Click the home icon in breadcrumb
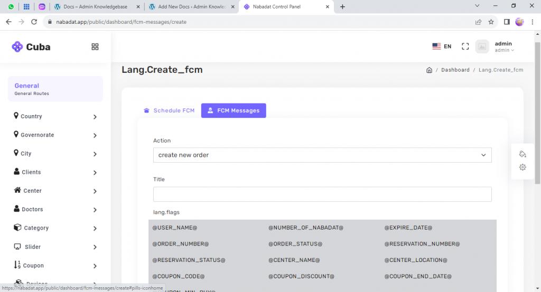Viewport: 541px width, 292px height. tap(430, 70)
